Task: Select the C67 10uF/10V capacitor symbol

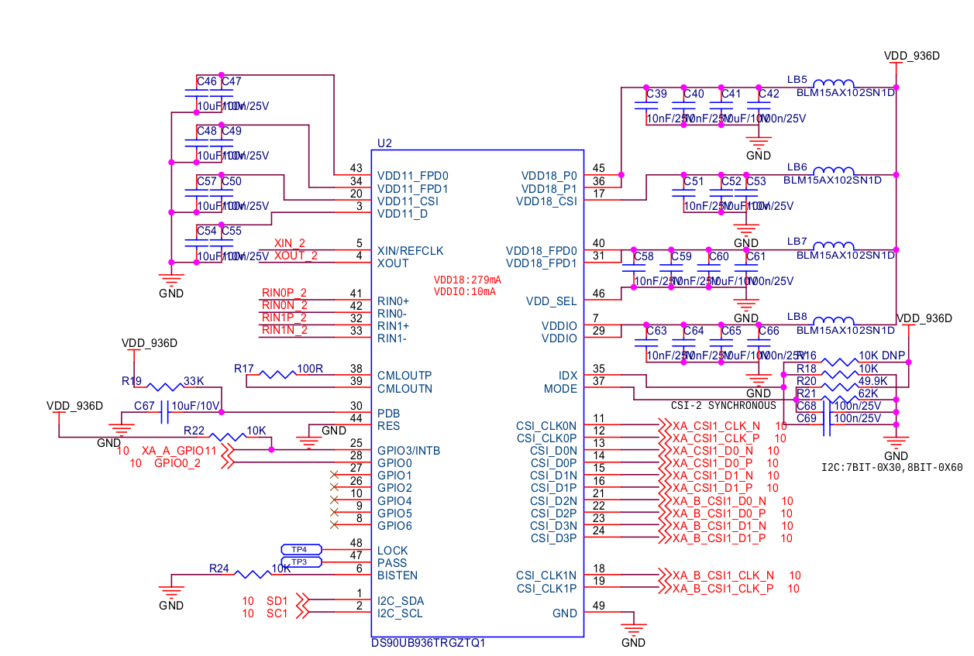Action: pos(163,412)
